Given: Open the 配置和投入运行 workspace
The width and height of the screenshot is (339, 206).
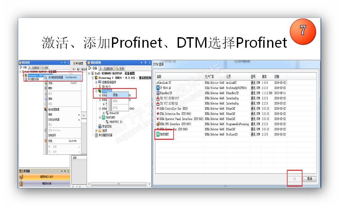Looking at the screenshot, I should click(45, 177).
